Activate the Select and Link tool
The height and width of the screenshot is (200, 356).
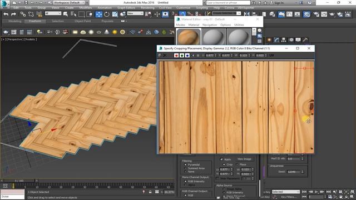coord(23,14)
